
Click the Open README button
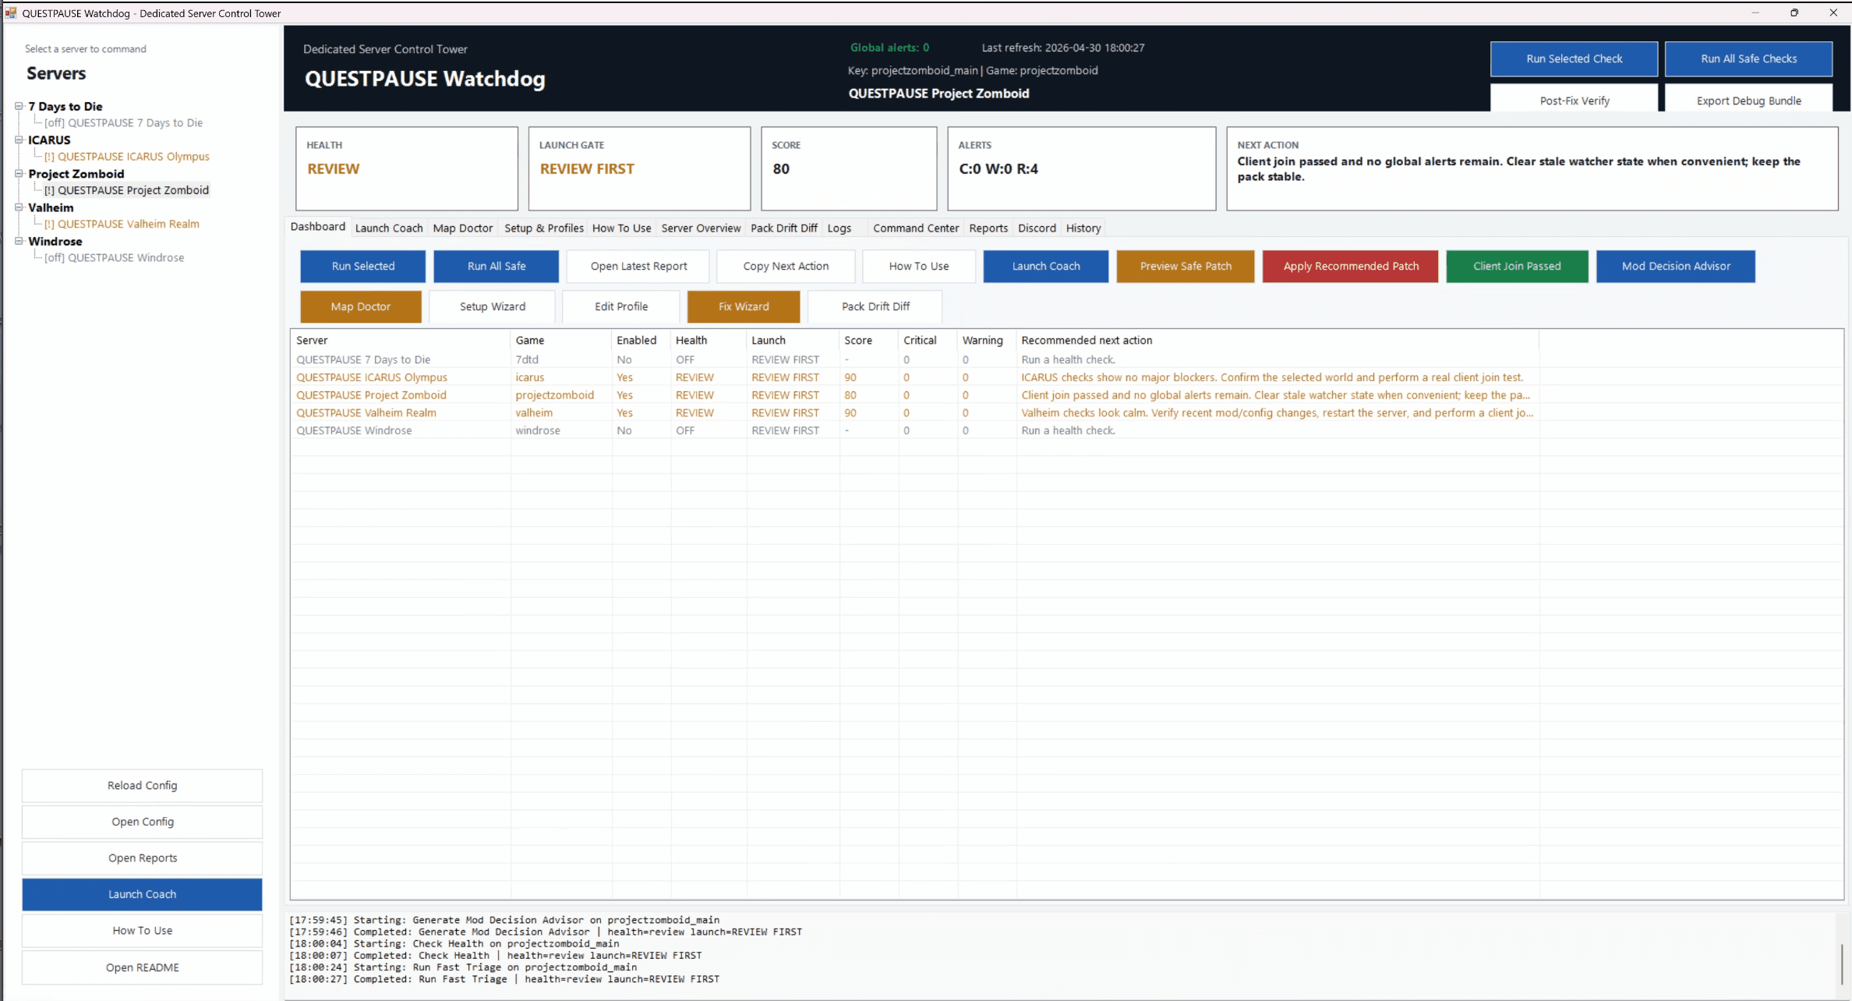point(142,967)
